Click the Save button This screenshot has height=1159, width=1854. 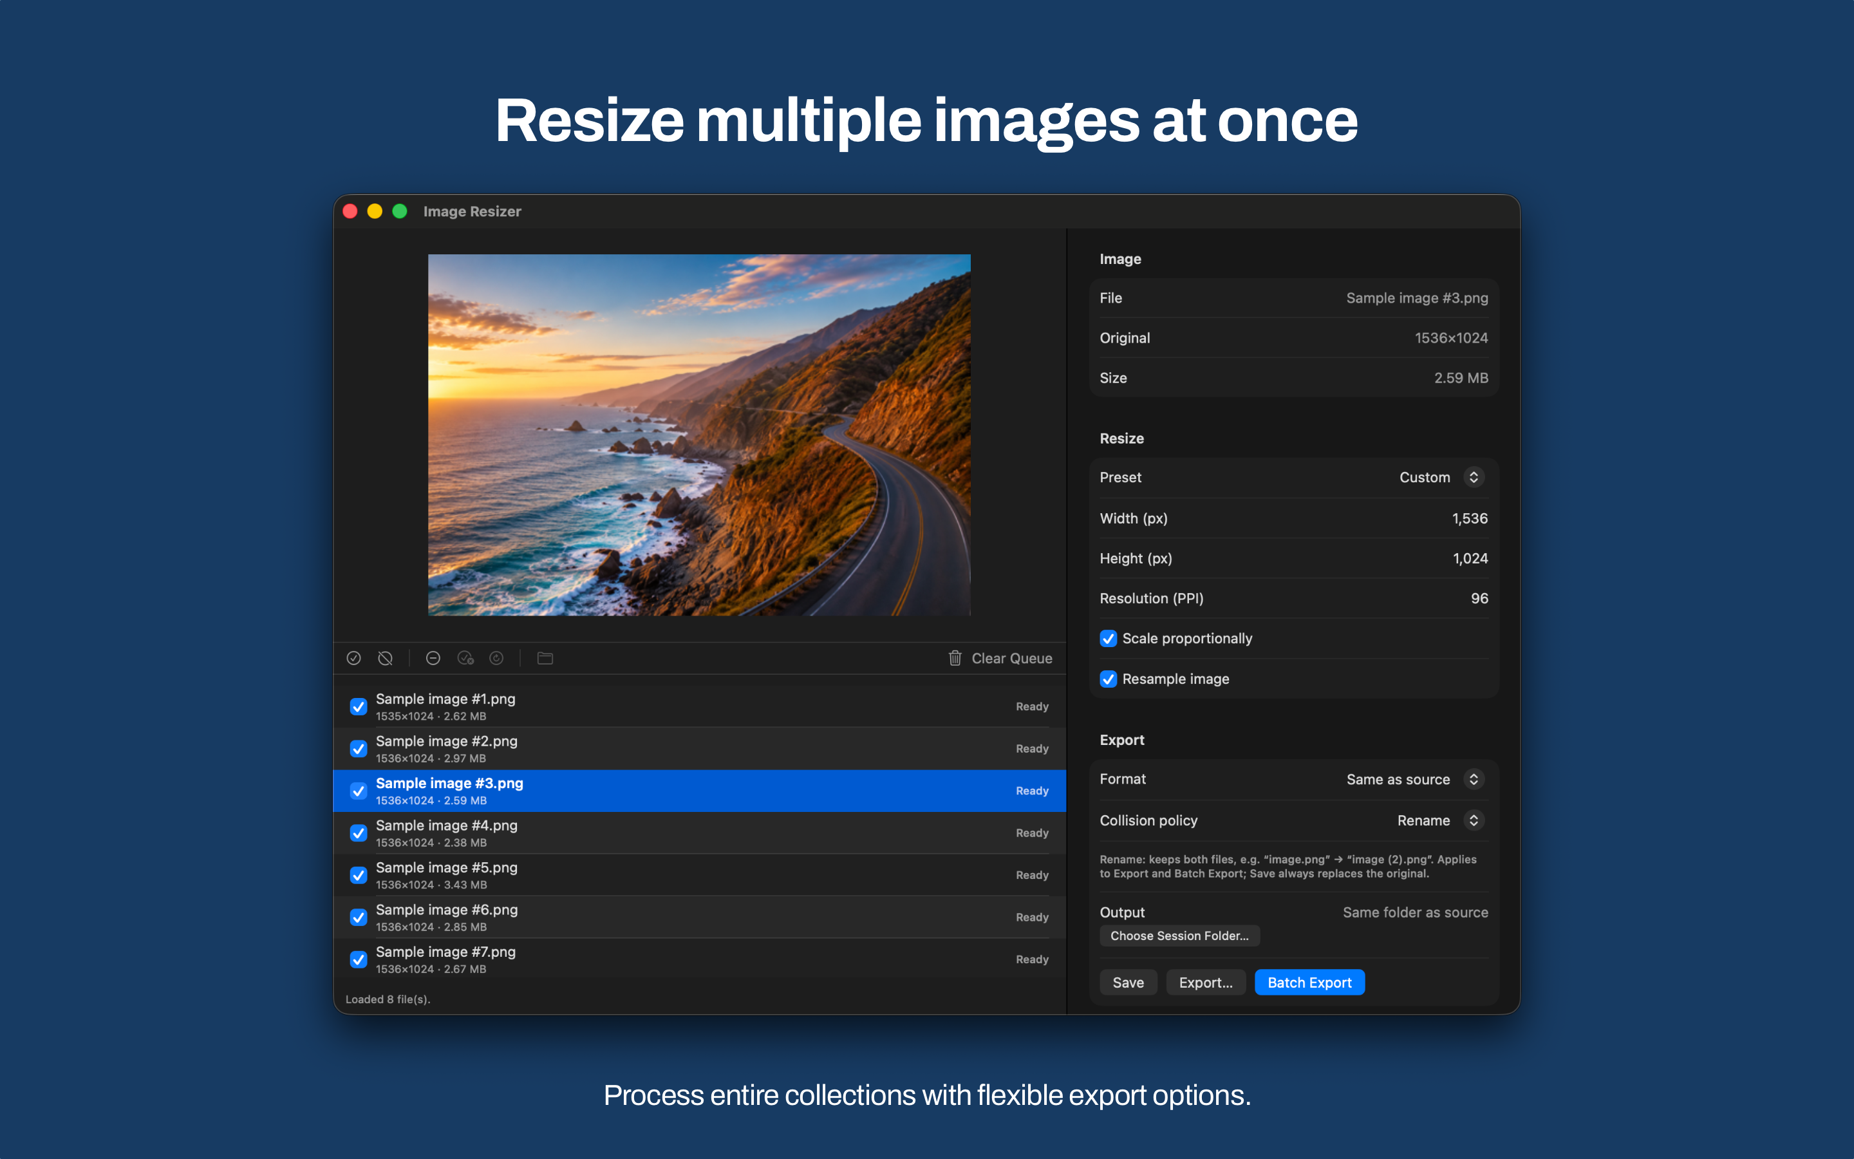tap(1128, 983)
